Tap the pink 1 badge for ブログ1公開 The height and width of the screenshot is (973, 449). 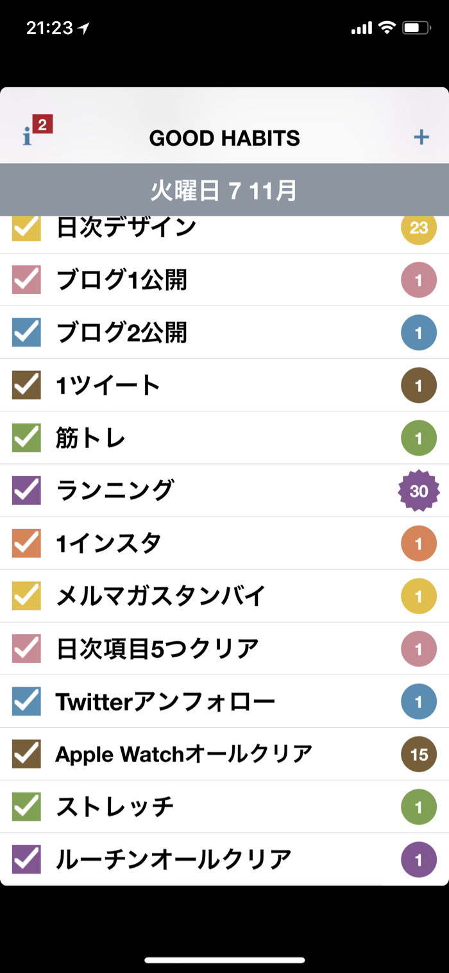point(419,280)
